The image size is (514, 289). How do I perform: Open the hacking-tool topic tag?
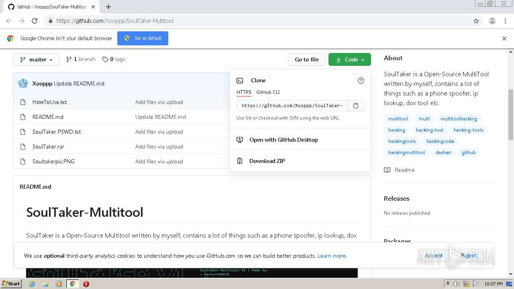pyautogui.click(x=430, y=130)
